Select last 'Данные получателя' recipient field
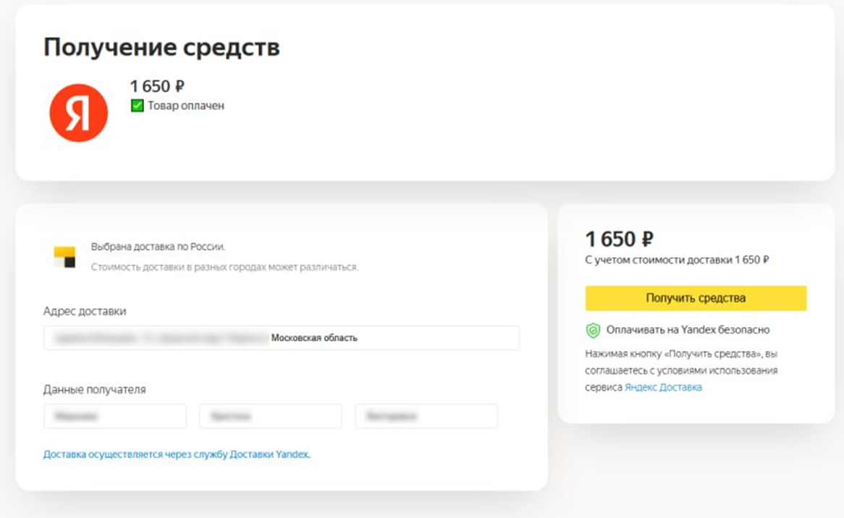Image resolution: width=844 pixels, height=518 pixels. coord(426,416)
